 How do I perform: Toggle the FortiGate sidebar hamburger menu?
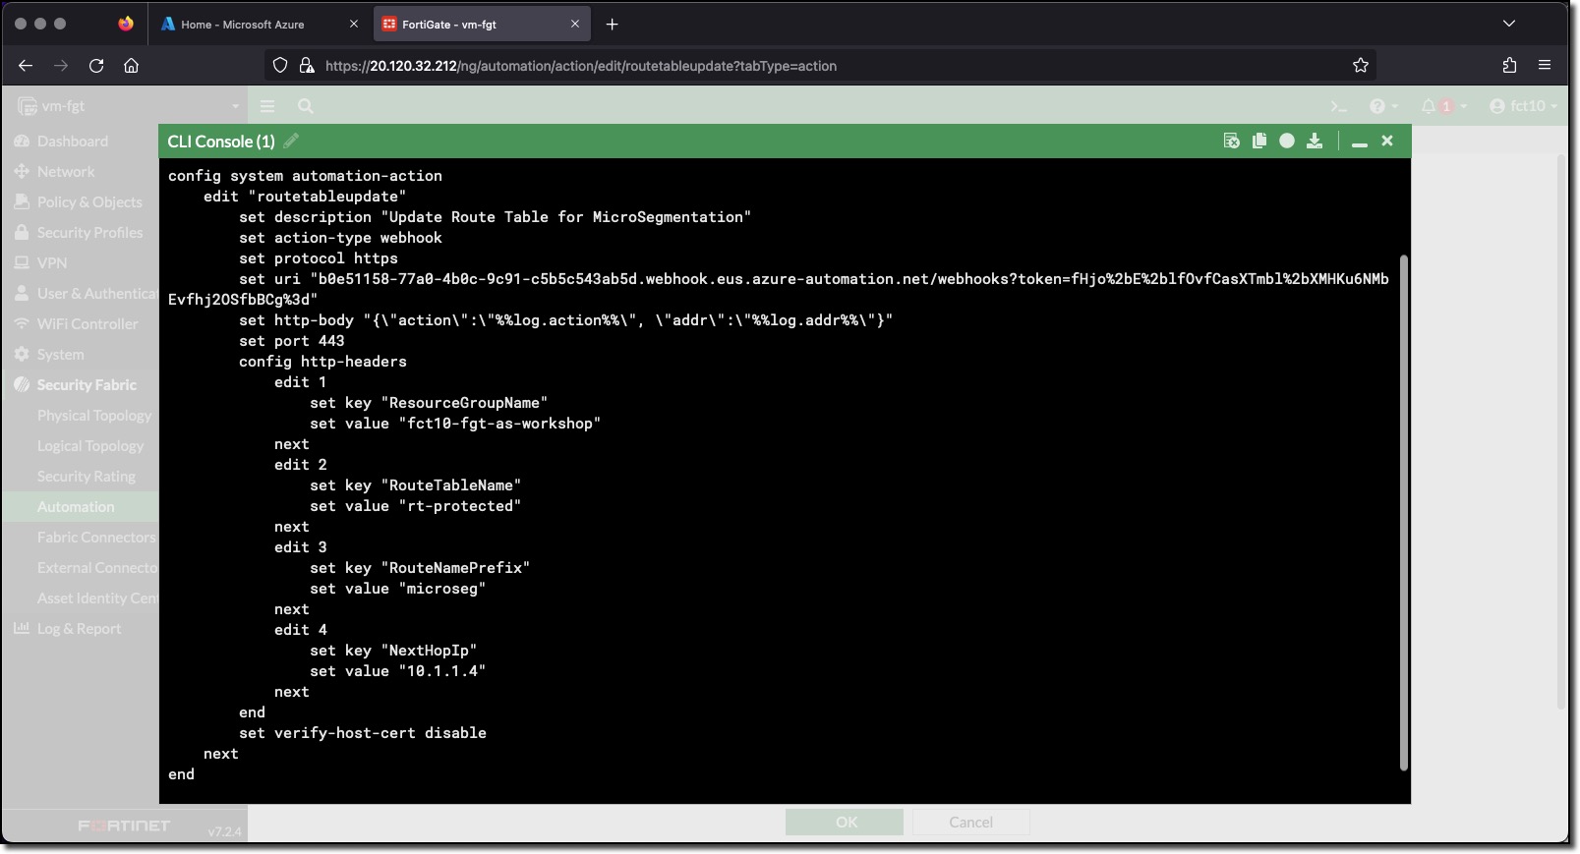click(x=267, y=106)
